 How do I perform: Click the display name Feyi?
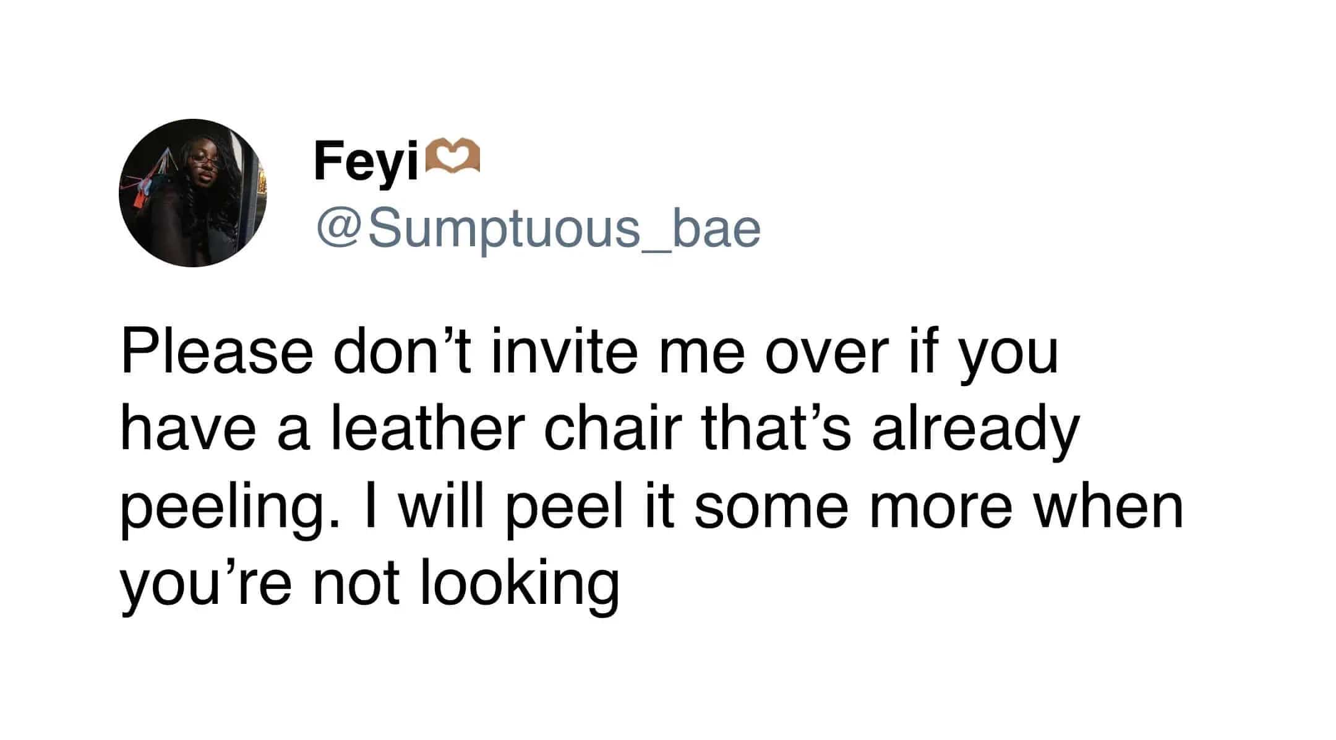(367, 160)
